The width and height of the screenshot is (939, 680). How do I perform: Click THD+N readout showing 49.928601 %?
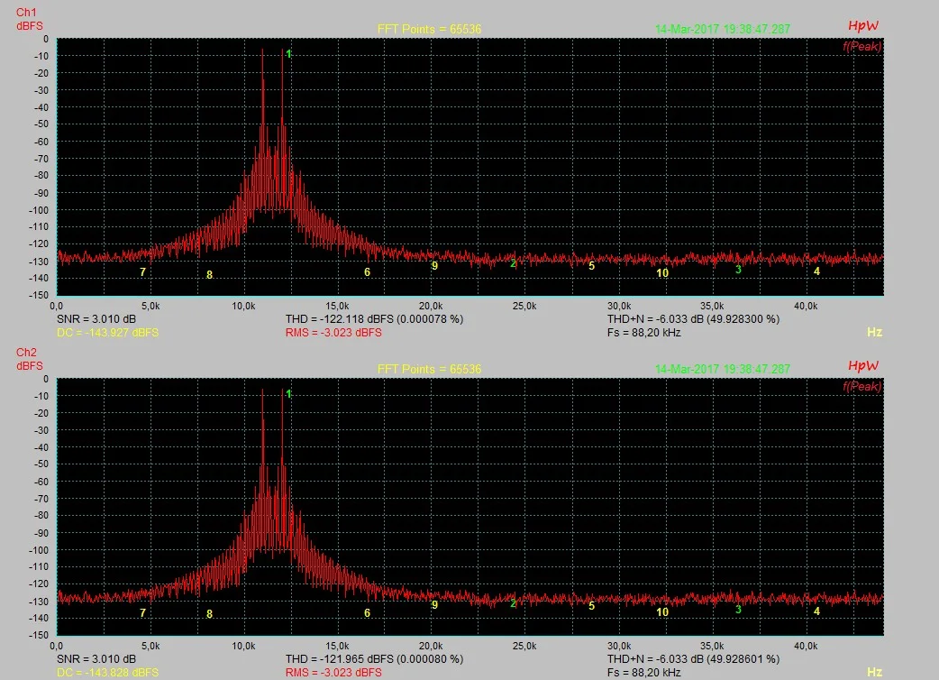coord(694,658)
